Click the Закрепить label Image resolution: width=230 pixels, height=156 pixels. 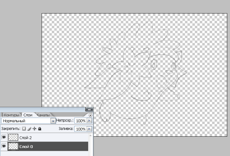pyautogui.click(x=11, y=129)
